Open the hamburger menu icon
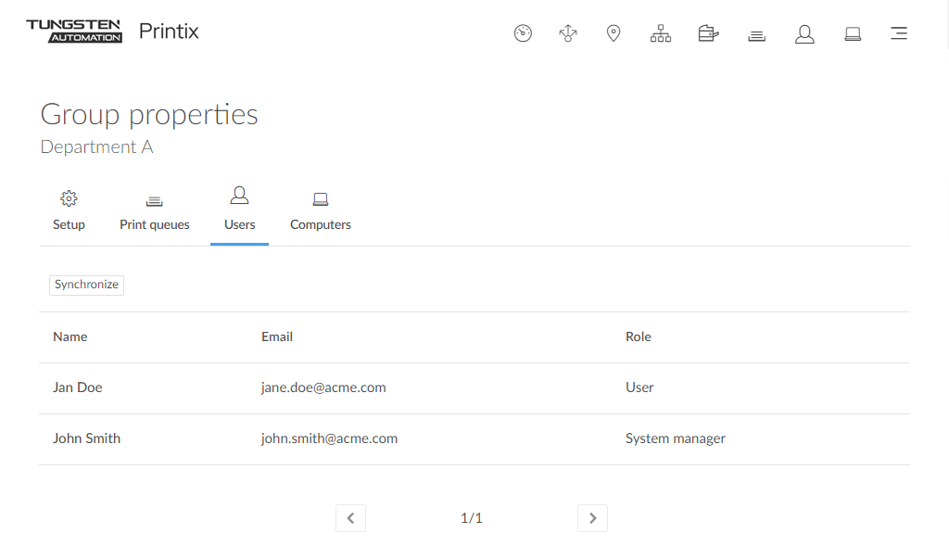This screenshot has width=949, height=546. coord(898,34)
